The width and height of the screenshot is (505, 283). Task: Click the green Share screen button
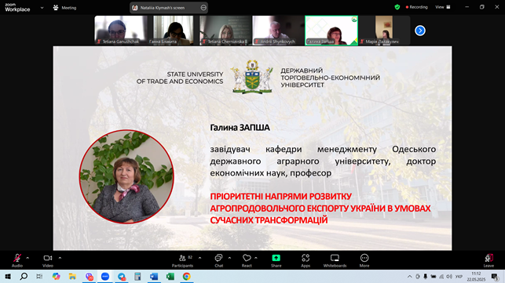pyautogui.click(x=276, y=260)
